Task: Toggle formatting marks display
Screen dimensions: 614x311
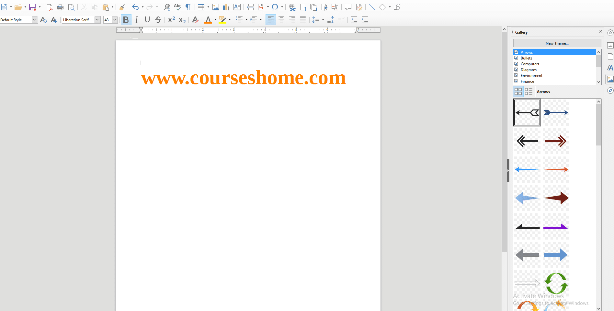Action: pyautogui.click(x=188, y=7)
